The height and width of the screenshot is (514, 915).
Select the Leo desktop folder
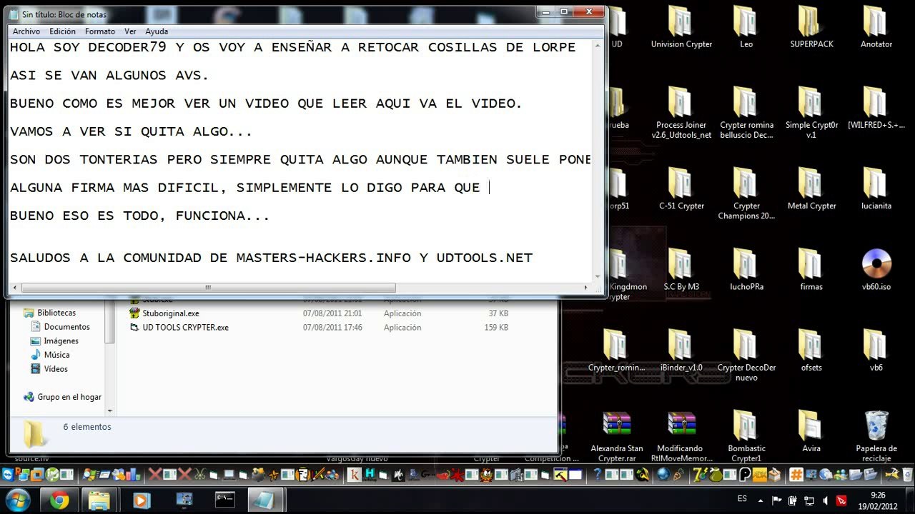[x=746, y=27]
